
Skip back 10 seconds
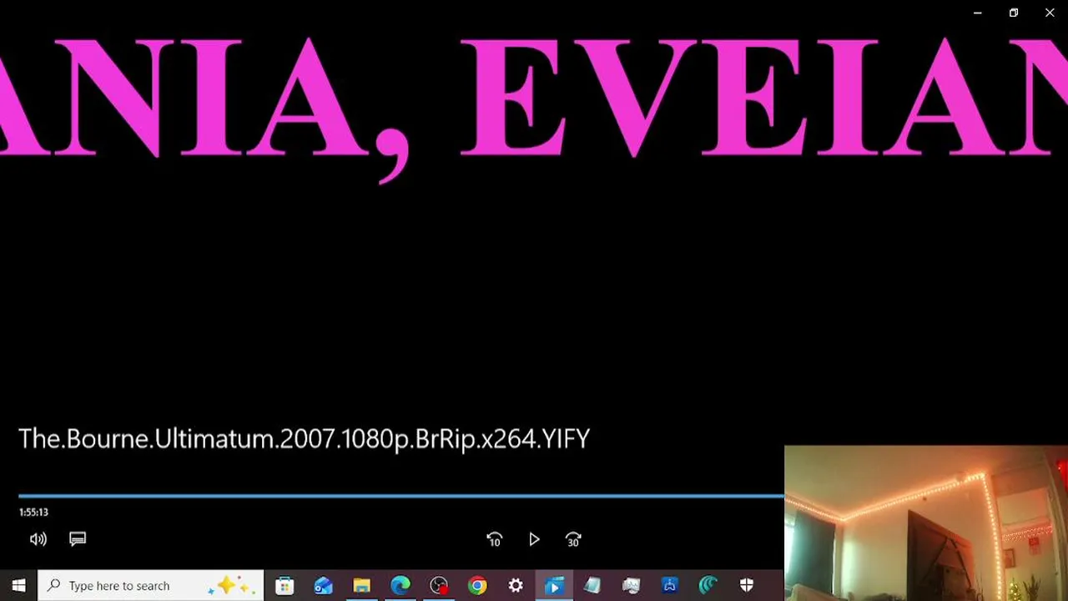click(494, 540)
